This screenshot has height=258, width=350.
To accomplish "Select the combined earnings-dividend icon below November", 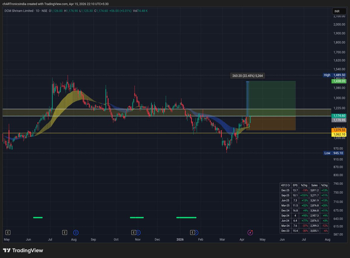I will coord(136,232).
